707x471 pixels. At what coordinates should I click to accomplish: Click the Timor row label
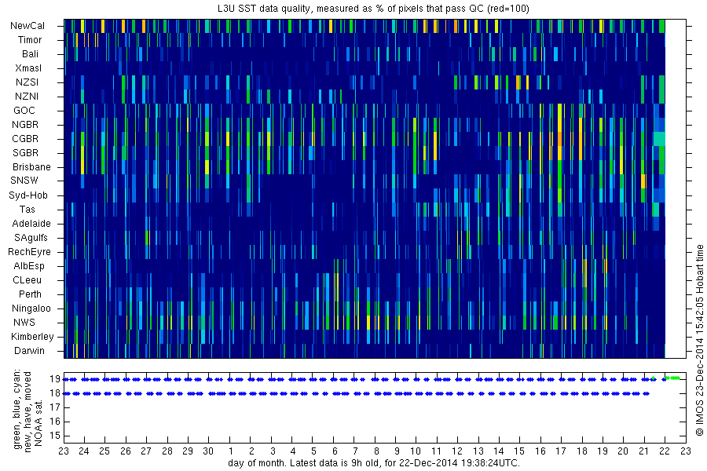pos(30,40)
